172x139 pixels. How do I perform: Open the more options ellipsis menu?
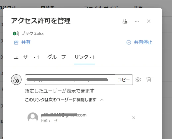(x=137, y=21)
